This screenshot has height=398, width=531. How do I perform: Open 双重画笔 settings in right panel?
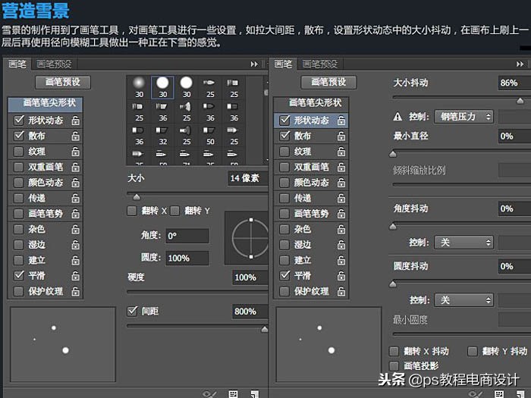click(x=312, y=168)
